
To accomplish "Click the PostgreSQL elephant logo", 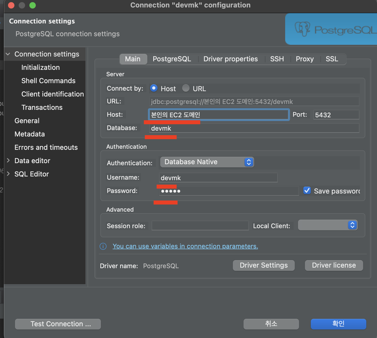I will point(302,29).
